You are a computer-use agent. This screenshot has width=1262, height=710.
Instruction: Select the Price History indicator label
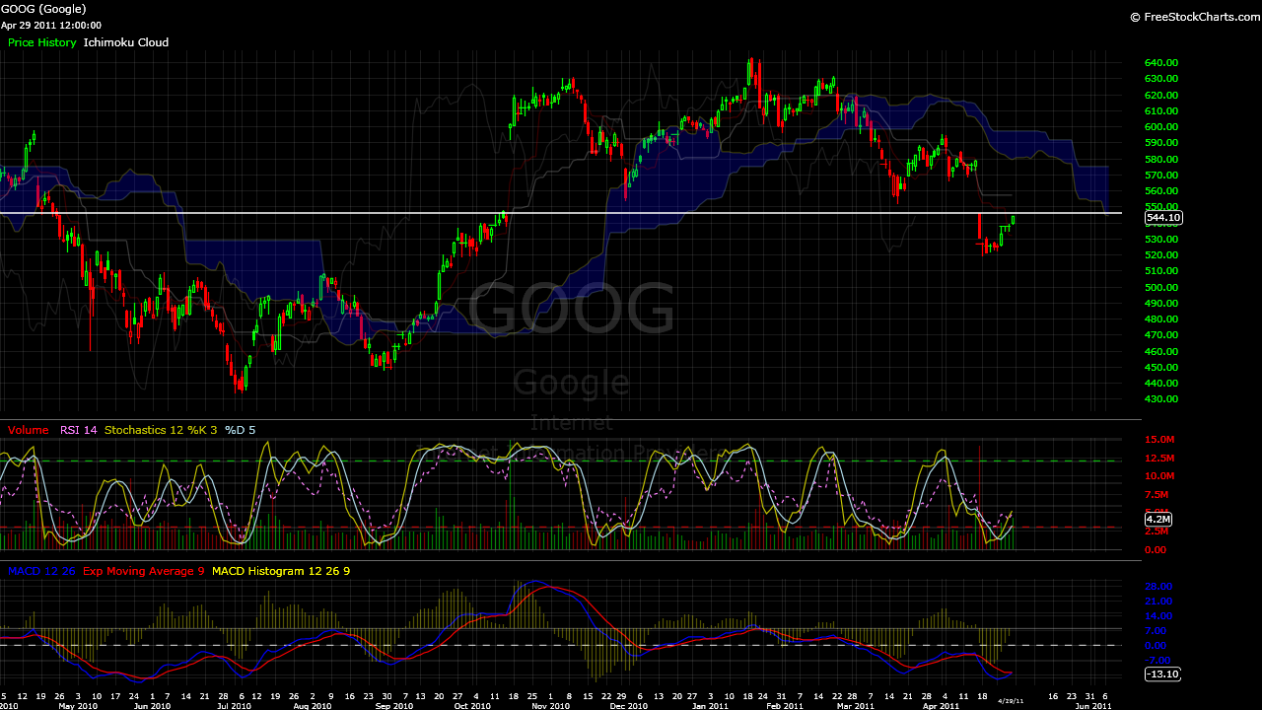pyautogui.click(x=41, y=42)
